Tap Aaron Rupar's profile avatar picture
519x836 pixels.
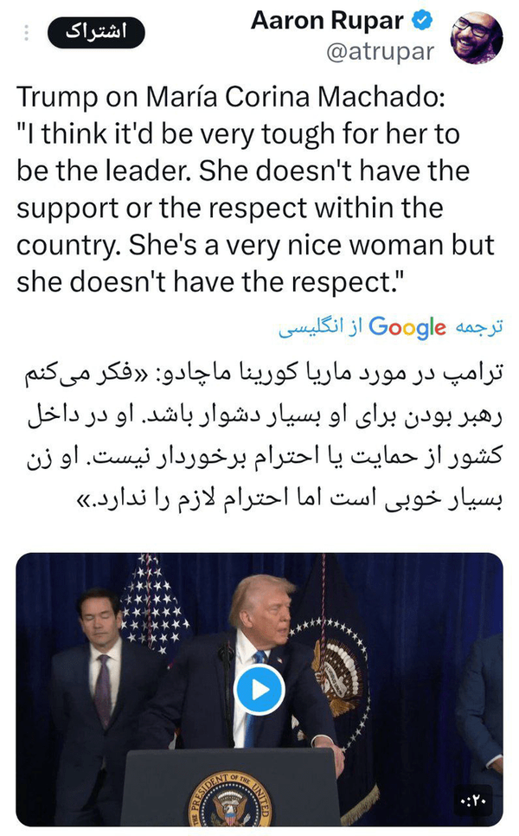pos(477,37)
